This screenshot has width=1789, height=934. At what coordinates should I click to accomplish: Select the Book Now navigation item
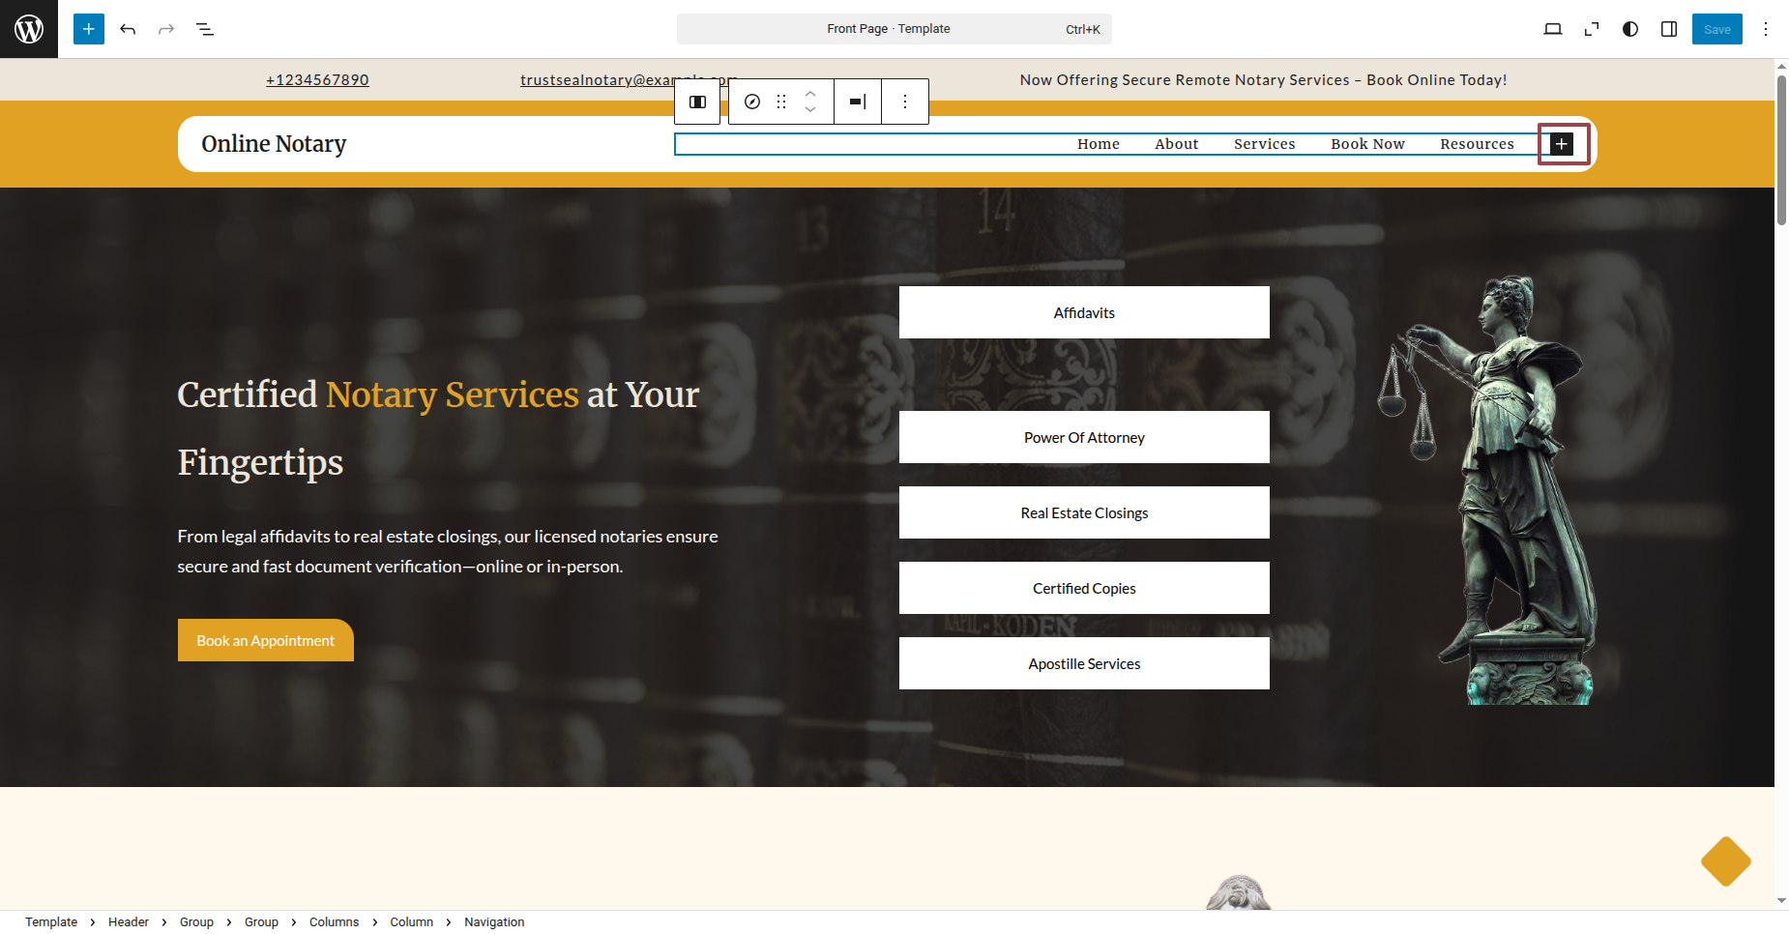[x=1367, y=144]
